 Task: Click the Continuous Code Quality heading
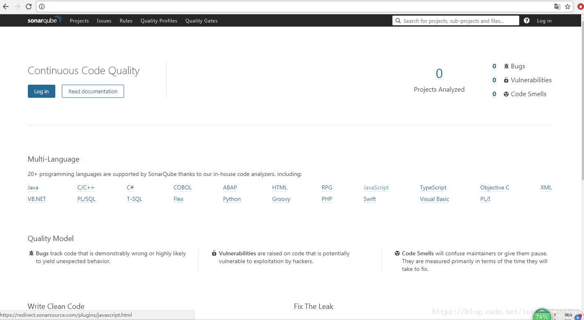pyautogui.click(x=84, y=71)
